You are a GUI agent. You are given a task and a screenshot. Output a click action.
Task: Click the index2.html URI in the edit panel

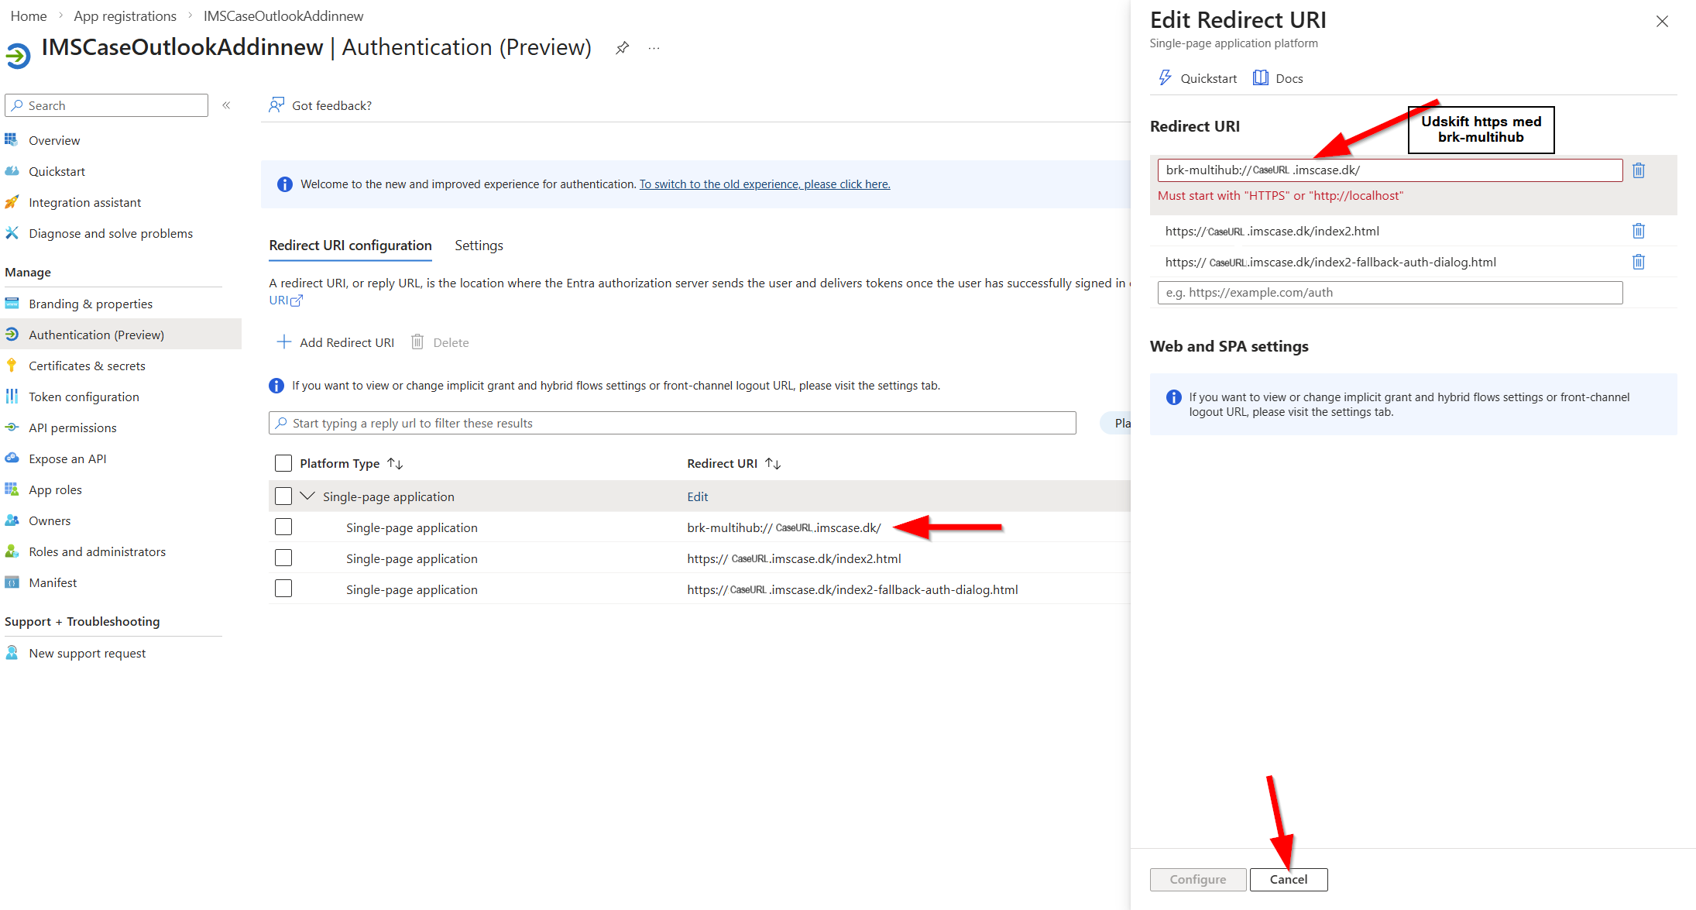click(x=1272, y=231)
